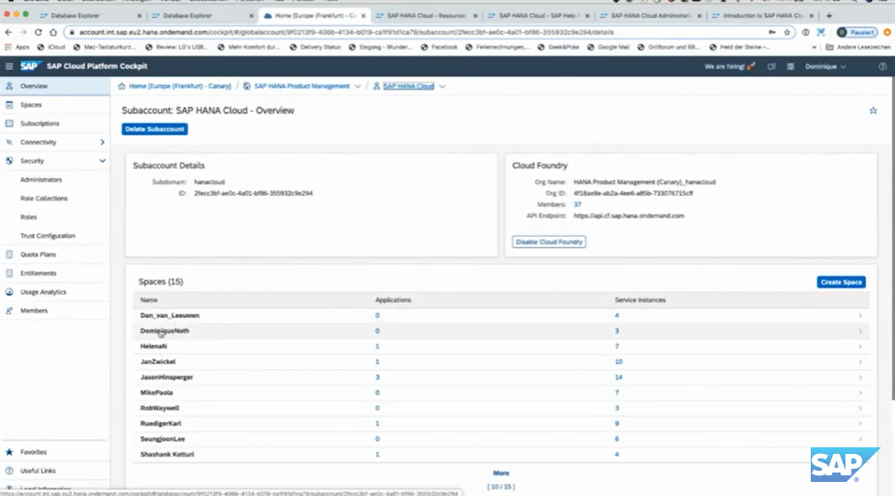
Task: Open the Dominique user menu dropdown
Action: point(826,66)
